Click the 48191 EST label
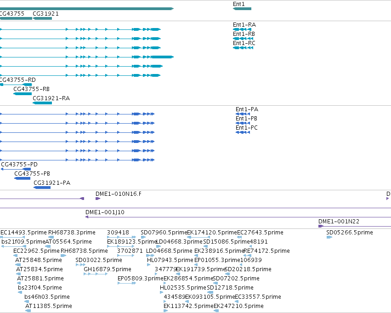The width and height of the screenshot is (391, 313). click(259, 242)
